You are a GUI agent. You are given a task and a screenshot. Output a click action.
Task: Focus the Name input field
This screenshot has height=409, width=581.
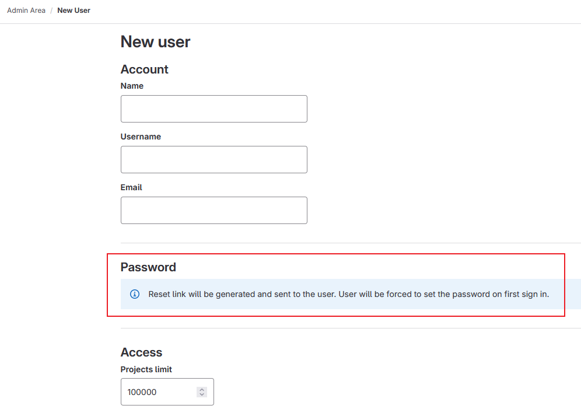click(213, 109)
